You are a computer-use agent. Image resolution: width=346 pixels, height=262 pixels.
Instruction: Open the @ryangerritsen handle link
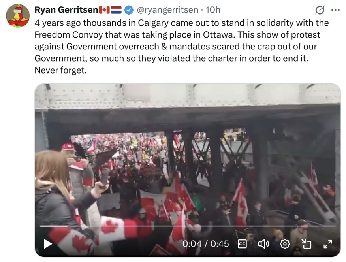pyautogui.click(x=167, y=10)
